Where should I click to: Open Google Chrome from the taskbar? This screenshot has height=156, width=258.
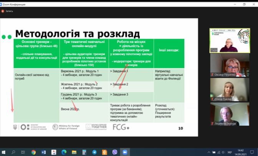click(x=33, y=152)
